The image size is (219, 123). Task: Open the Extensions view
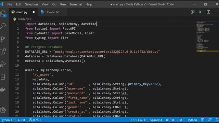click(x=3, y=52)
